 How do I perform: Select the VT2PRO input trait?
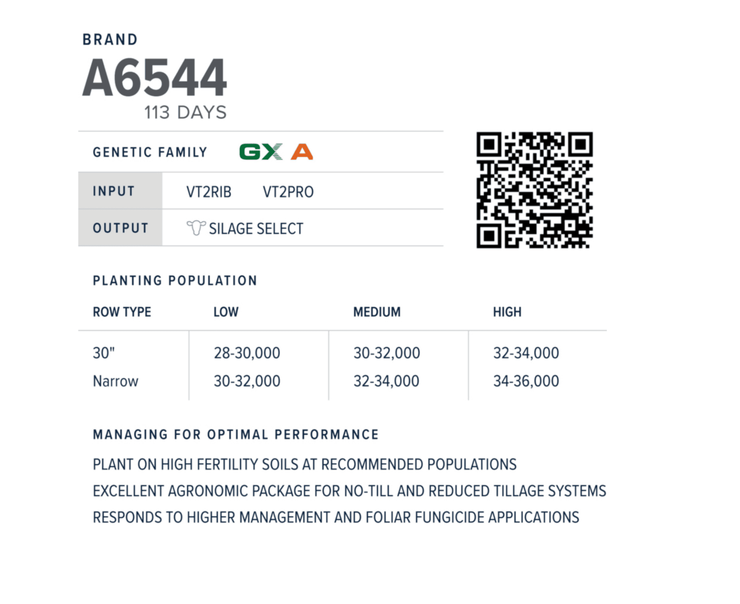pyautogui.click(x=288, y=192)
